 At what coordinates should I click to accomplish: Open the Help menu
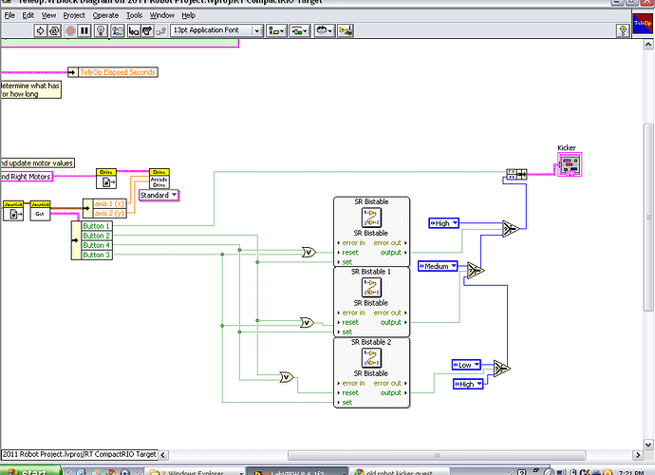[x=188, y=15]
